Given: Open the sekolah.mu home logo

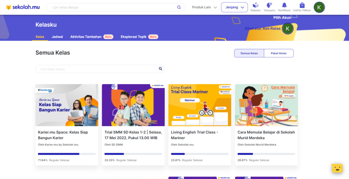Looking at the screenshot, I should tap(23, 7).
